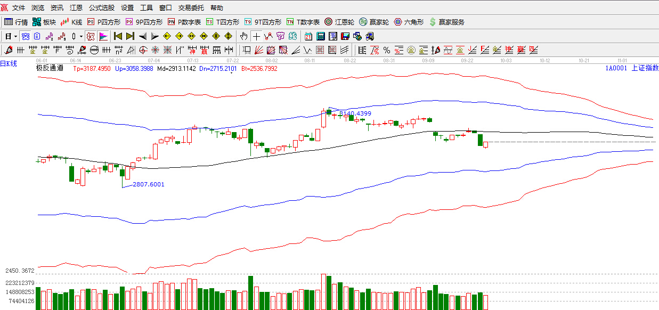Open the 行情 market quotes view

(16, 22)
